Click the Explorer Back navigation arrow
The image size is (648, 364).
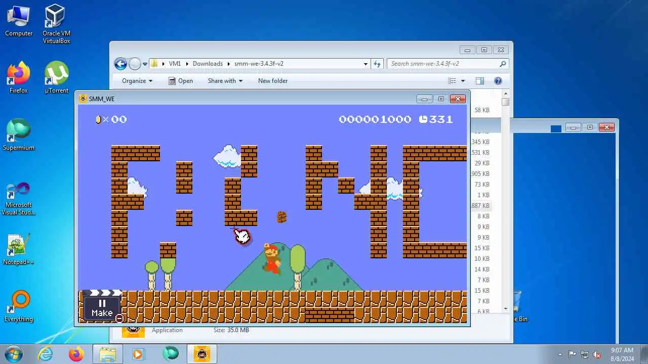120,64
